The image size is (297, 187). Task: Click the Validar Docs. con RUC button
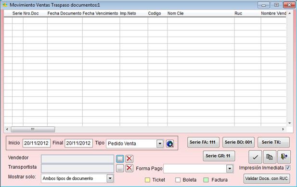[267, 178]
